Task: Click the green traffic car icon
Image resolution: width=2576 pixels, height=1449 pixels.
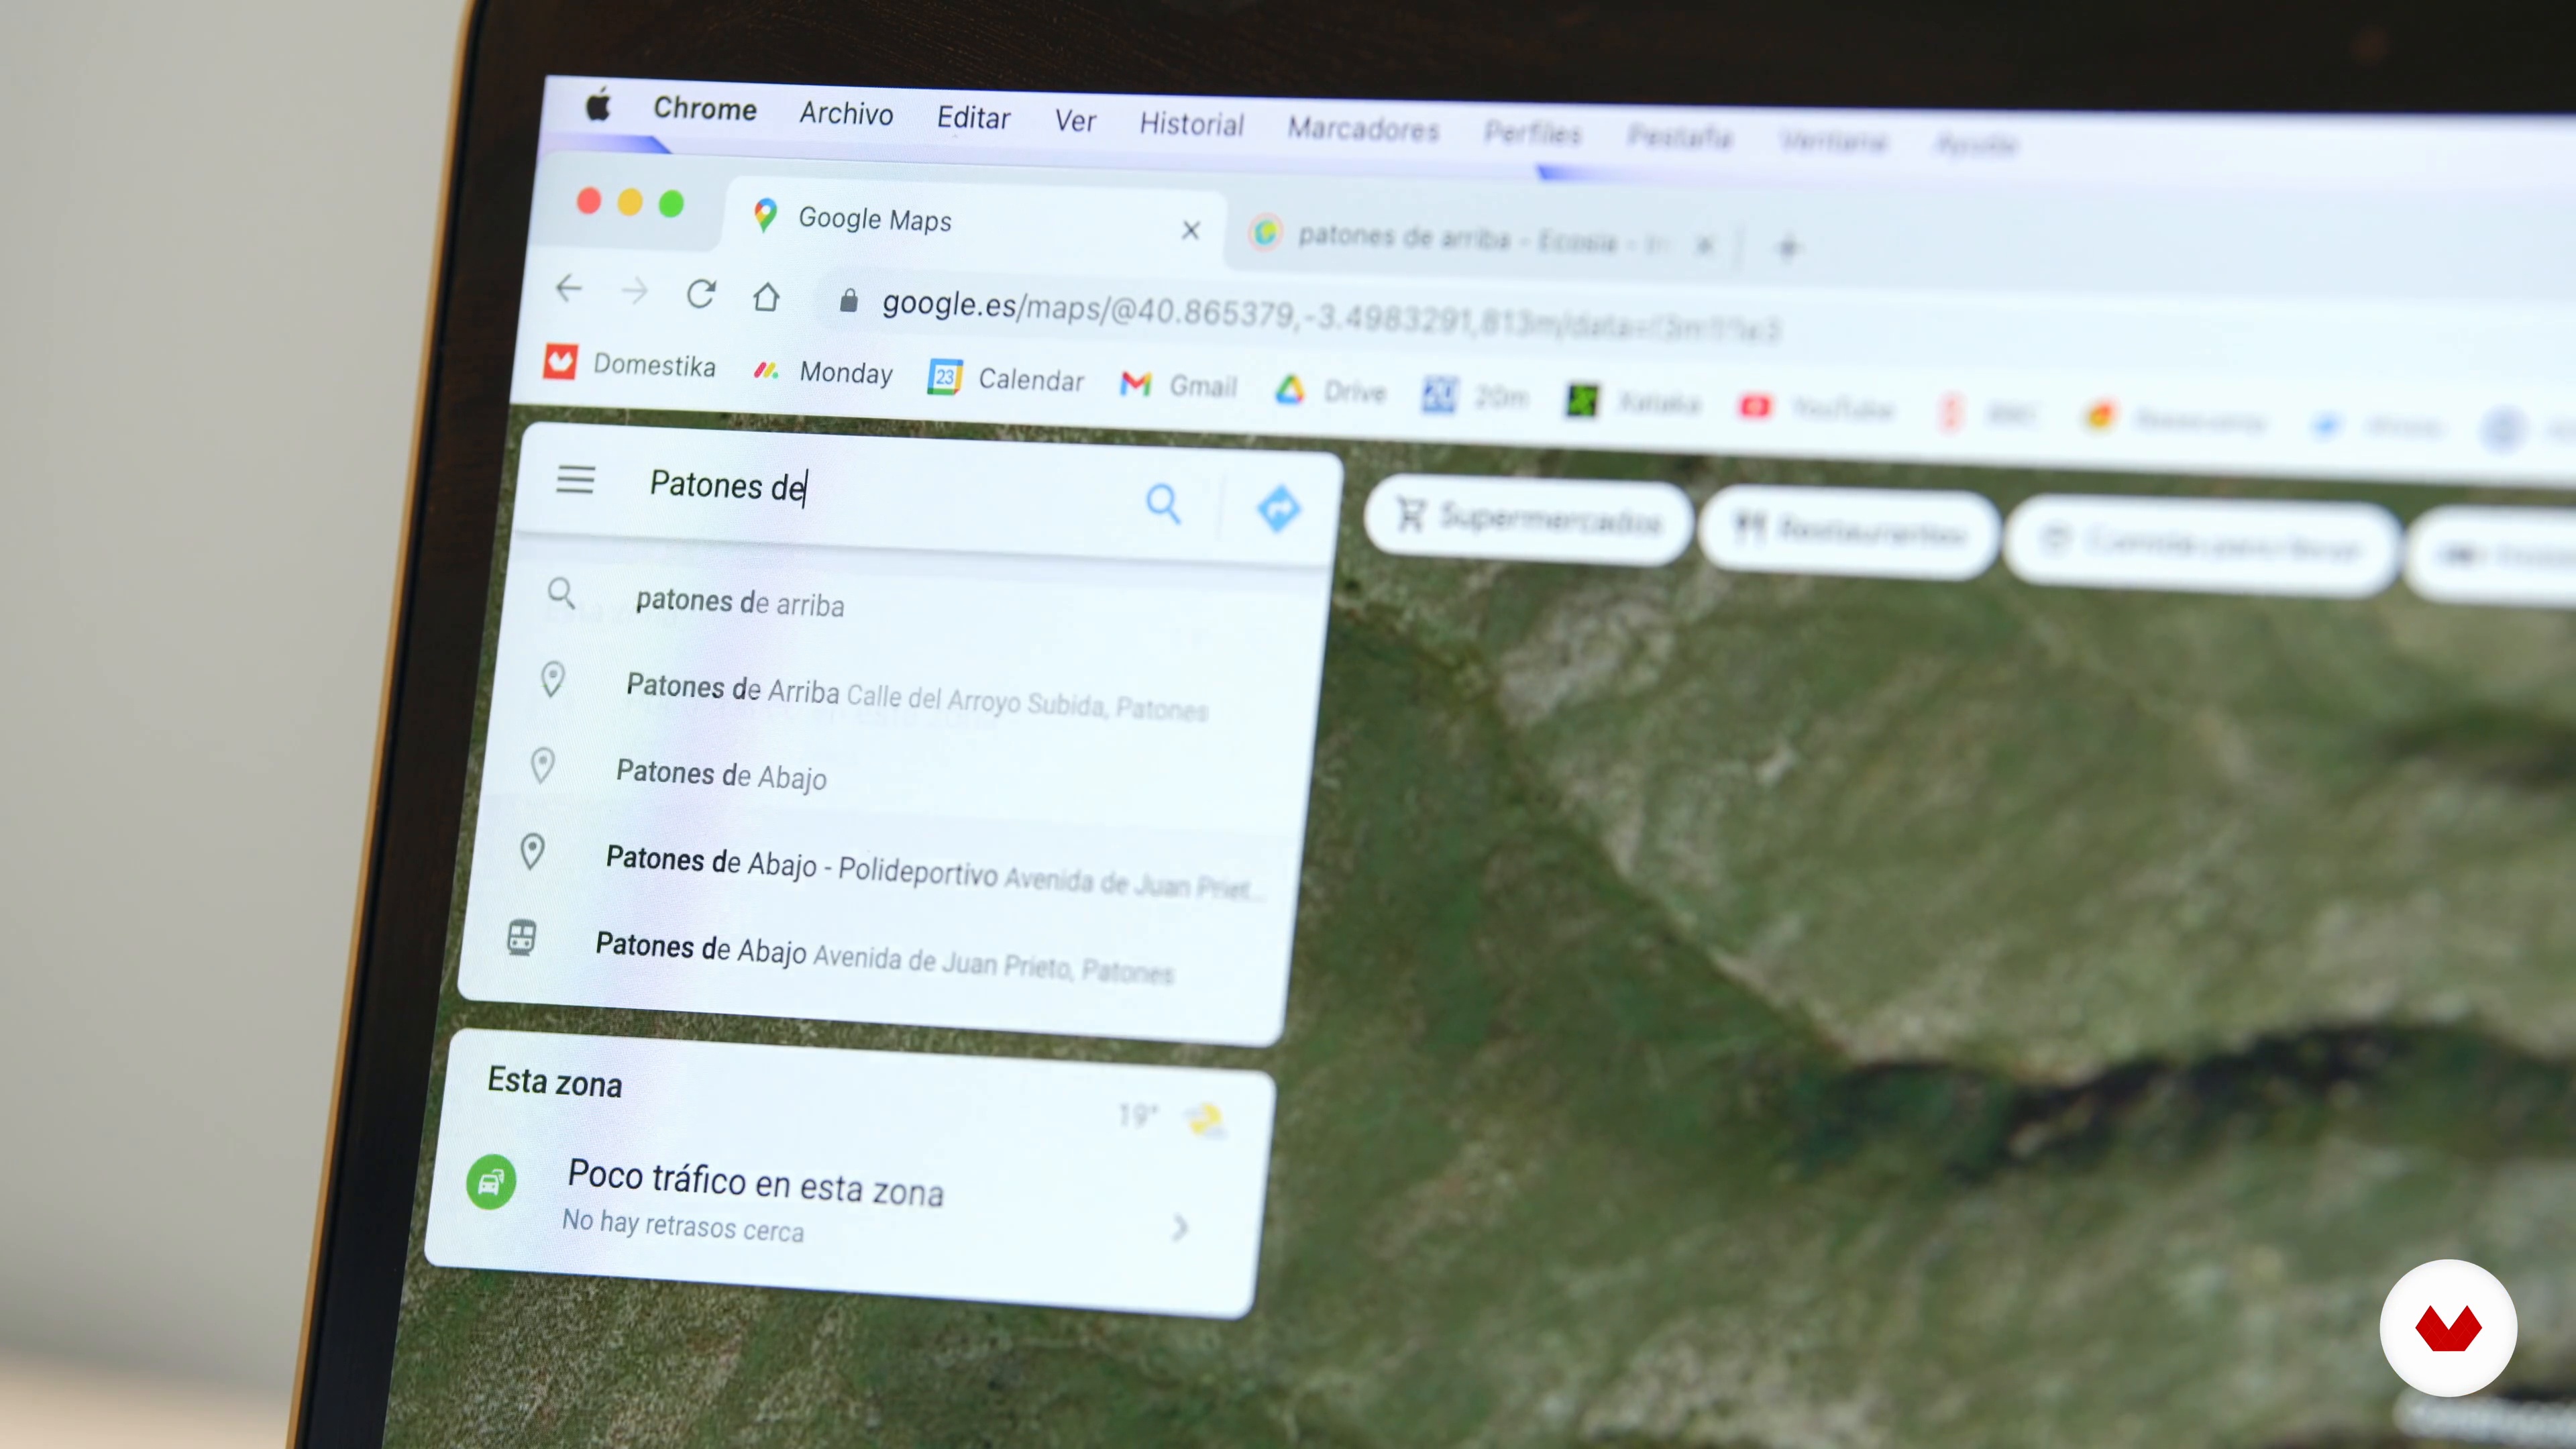Action: point(491,1182)
